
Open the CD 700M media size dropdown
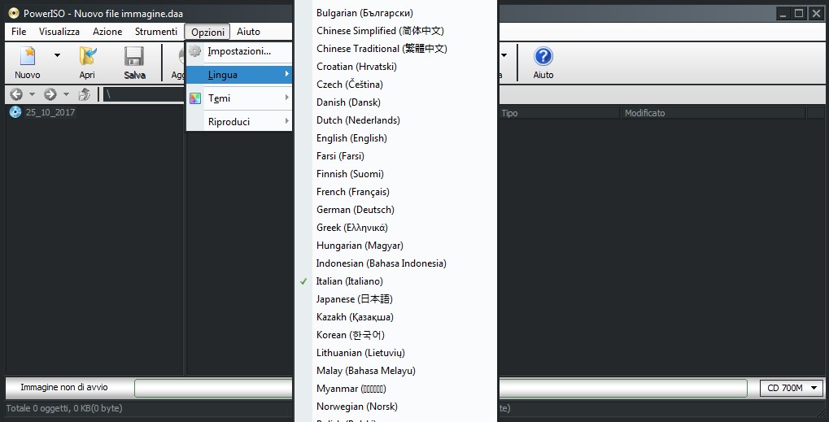(x=792, y=388)
